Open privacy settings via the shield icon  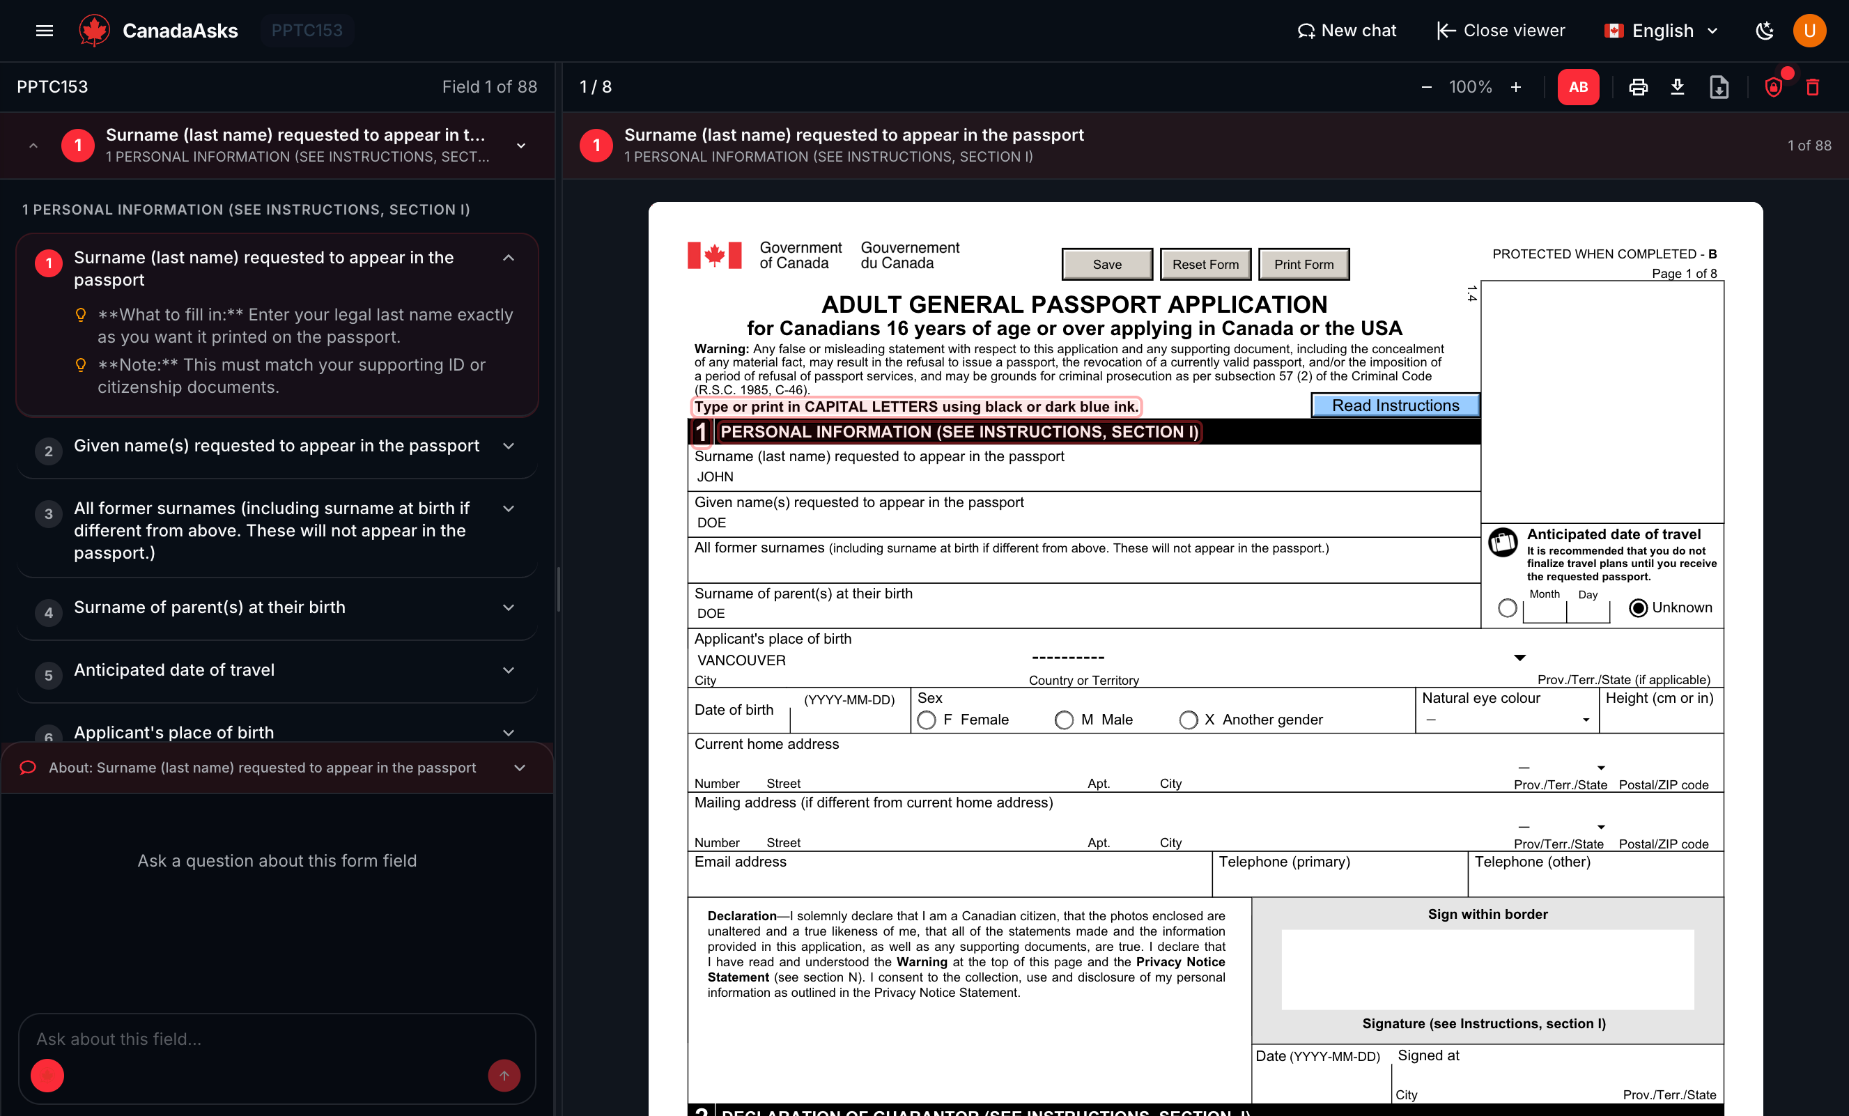coord(1774,87)
